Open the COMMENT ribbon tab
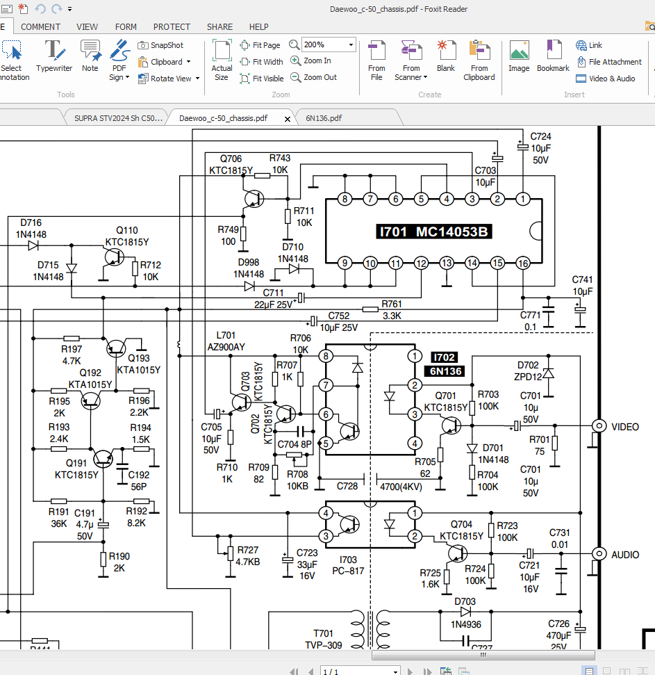The height and width of the screenshot is (675, 655). coord(40,26)
